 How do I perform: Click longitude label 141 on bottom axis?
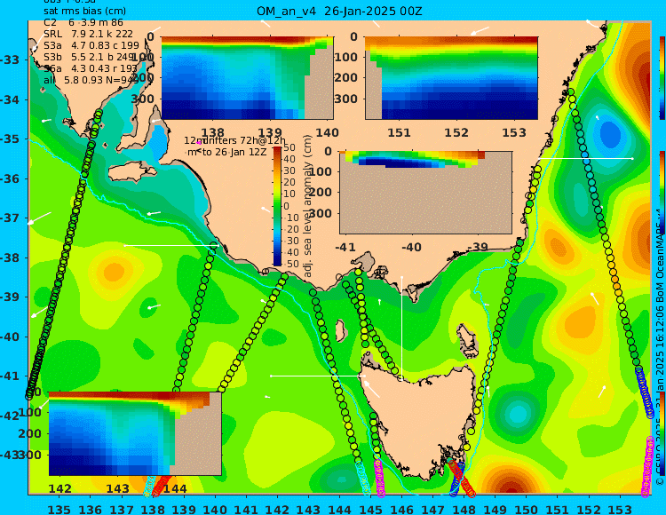(246, 509)
